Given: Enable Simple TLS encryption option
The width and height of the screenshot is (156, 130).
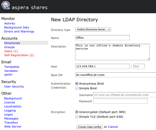Looking at the screenshot, I should click(77, 117).
